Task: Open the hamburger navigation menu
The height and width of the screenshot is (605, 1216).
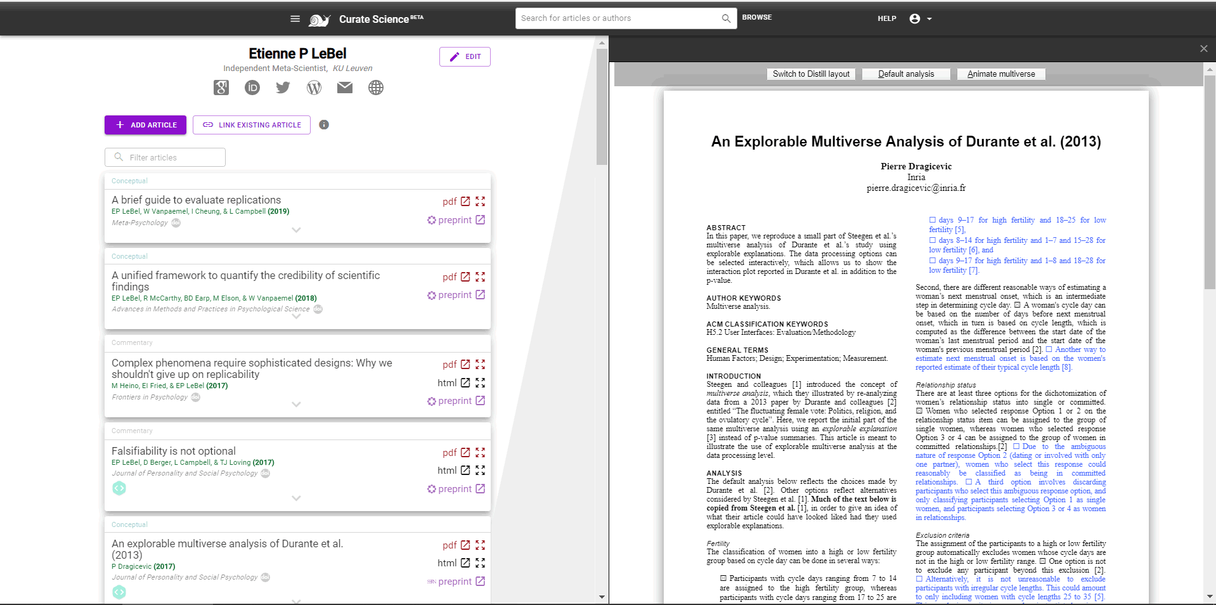Action: [x=295, y=19]
